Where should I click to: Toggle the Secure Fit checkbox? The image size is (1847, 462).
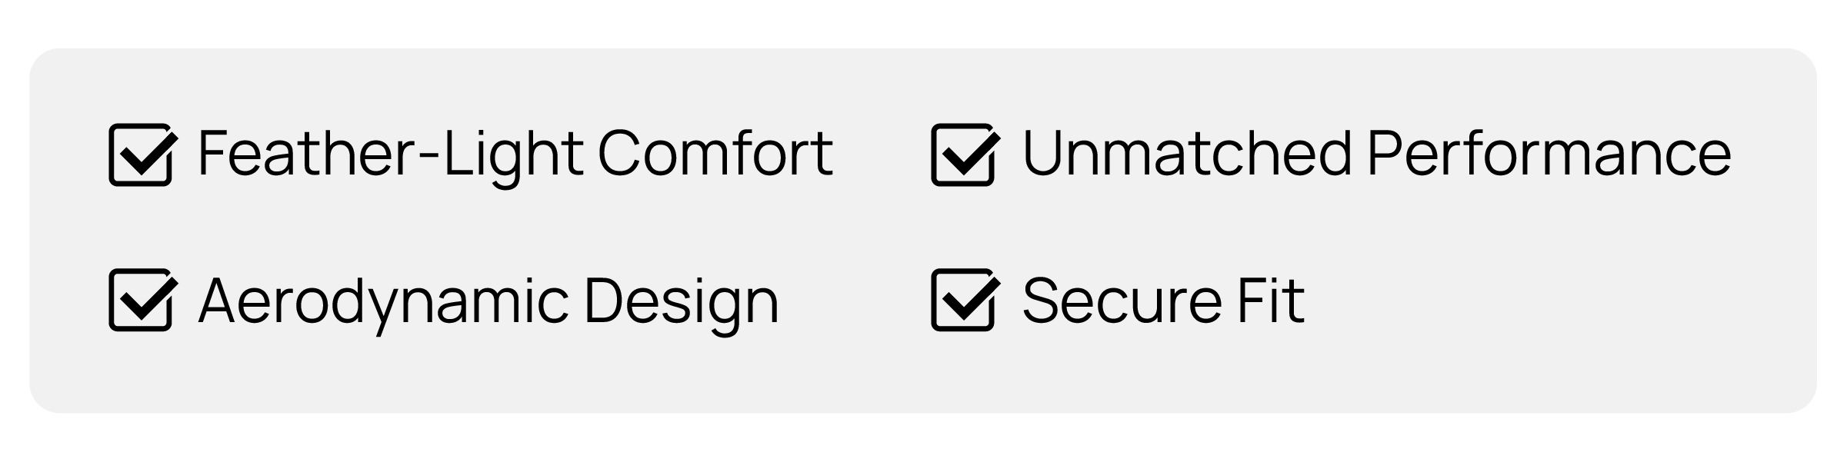(x=964, y=300)
